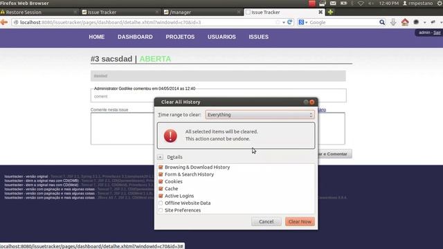Open the Time range to clear dropdown
443x249 pixels.
260,115
